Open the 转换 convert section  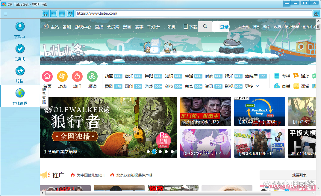pyautogui.click(x=20, y=75)
